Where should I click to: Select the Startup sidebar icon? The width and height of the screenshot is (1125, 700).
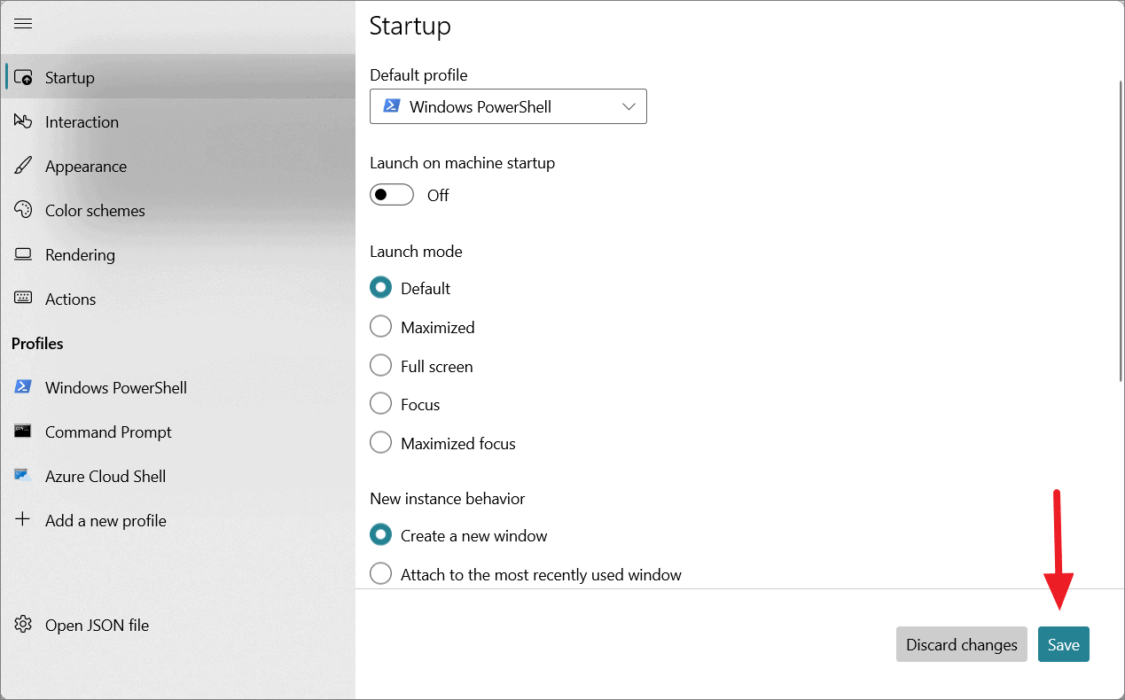pos(24,77)
